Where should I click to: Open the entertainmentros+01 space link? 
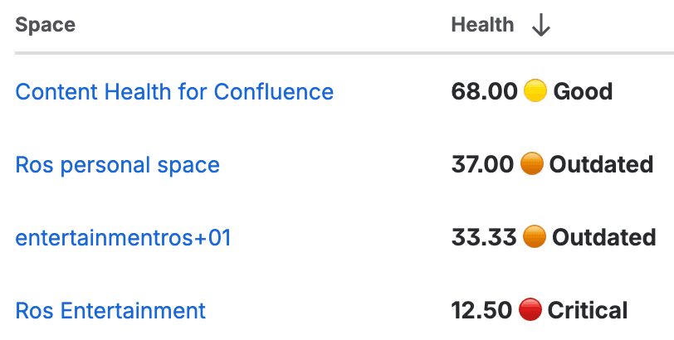click(x=123, y=238)
